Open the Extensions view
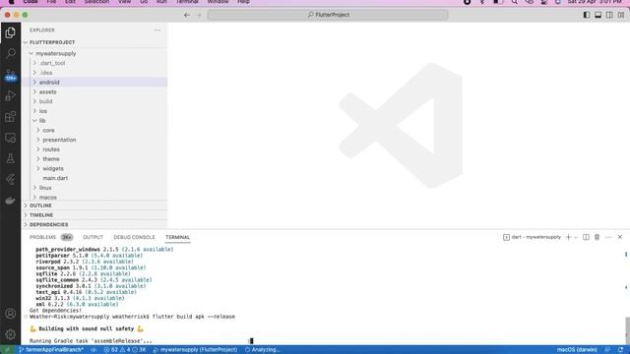 (x=11, y=117)
